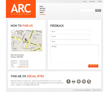This screenshot has height=92, width=109.
Task: Open the Services menu item
Action: 43,8
